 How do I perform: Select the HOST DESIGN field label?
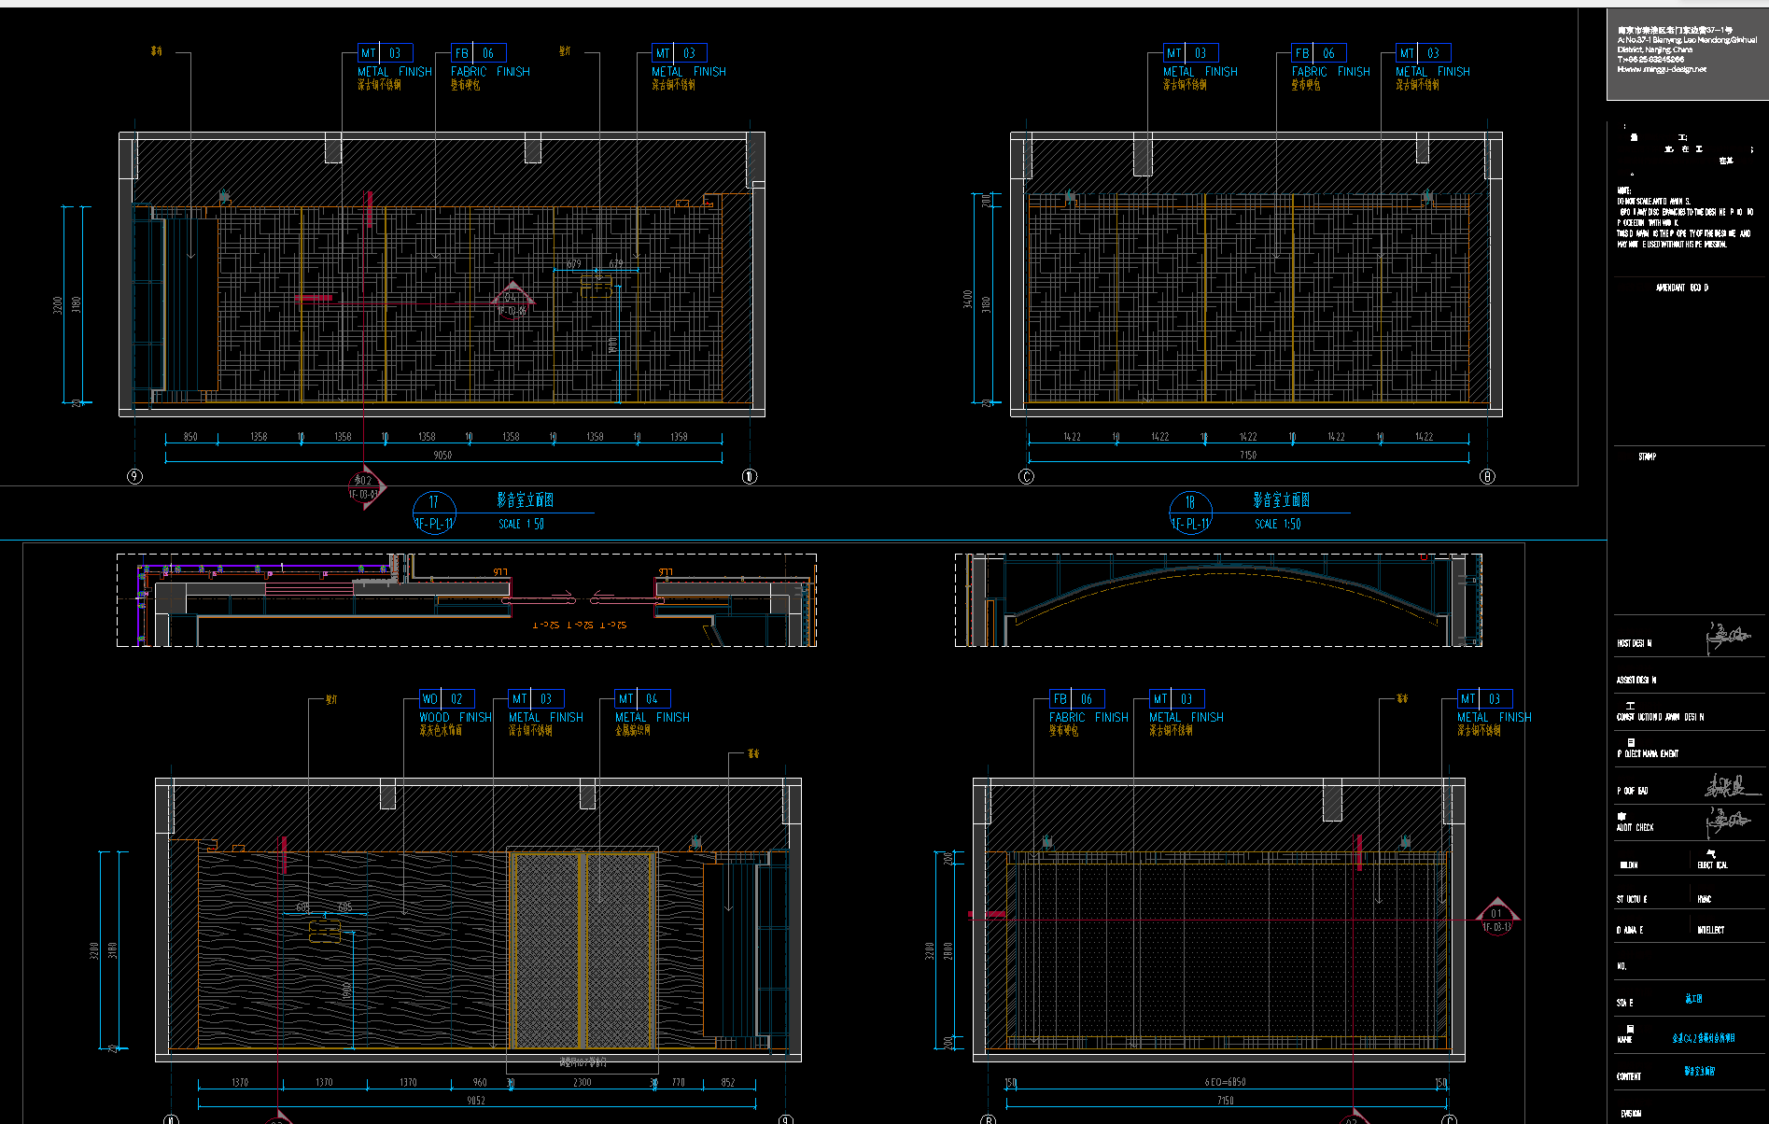1634,643
